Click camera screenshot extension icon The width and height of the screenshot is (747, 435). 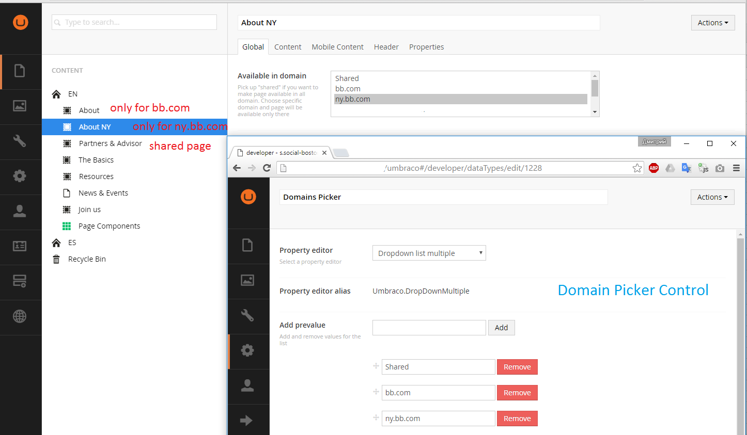coord(720,168)
